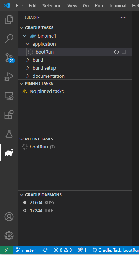Open Source Control with 25 changes
The width and height of the screenshot is (139, 255).
(x=9, y=58)
